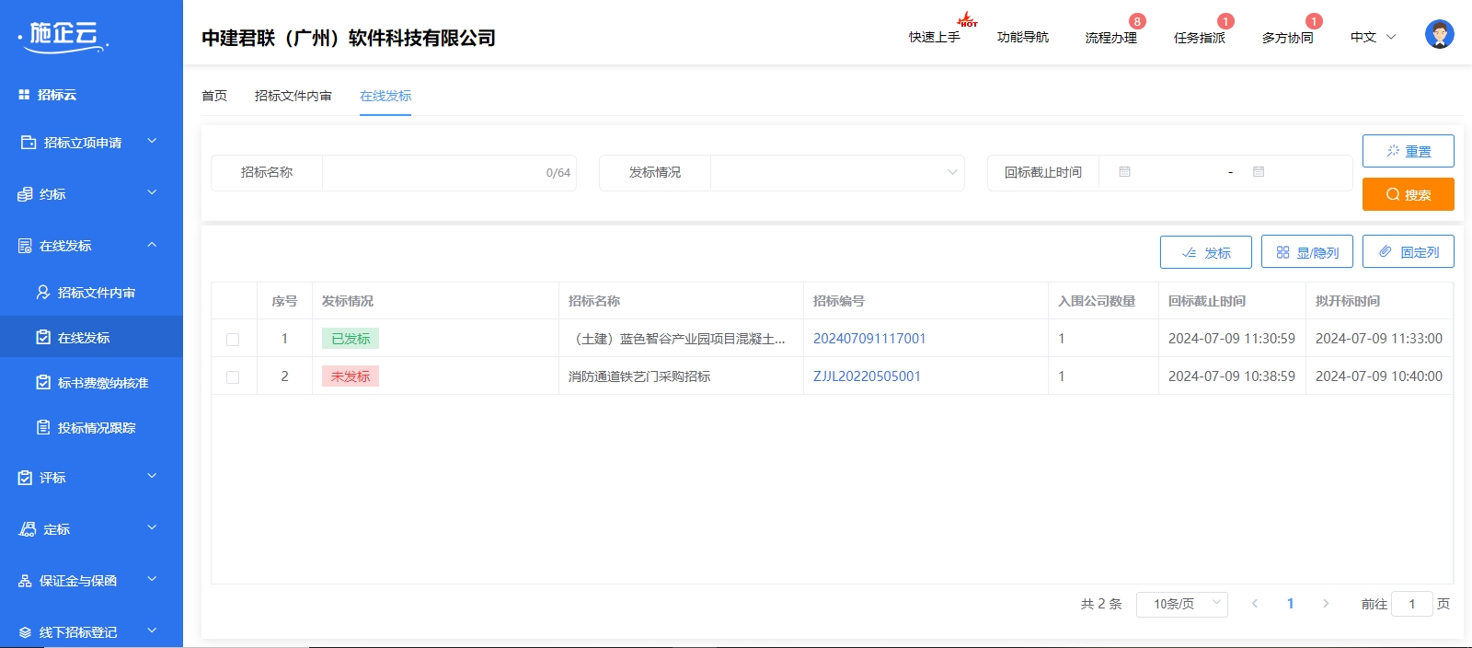Click the 快速上手 hot shortcut
Screen dimensions: 1472x648
934,37
